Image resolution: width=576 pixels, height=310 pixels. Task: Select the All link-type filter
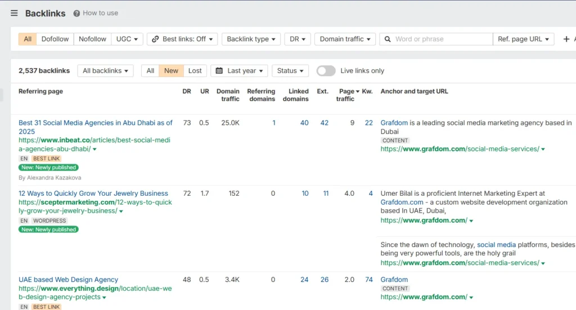(28, 39)
